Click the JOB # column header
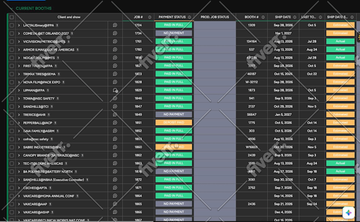This screenshot has height=222, width=360. [x=138, y=17]
